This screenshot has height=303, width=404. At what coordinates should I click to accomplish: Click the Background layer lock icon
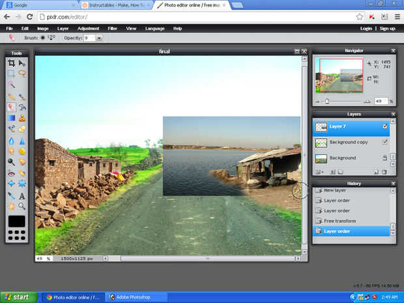click(x=384, y=158)
